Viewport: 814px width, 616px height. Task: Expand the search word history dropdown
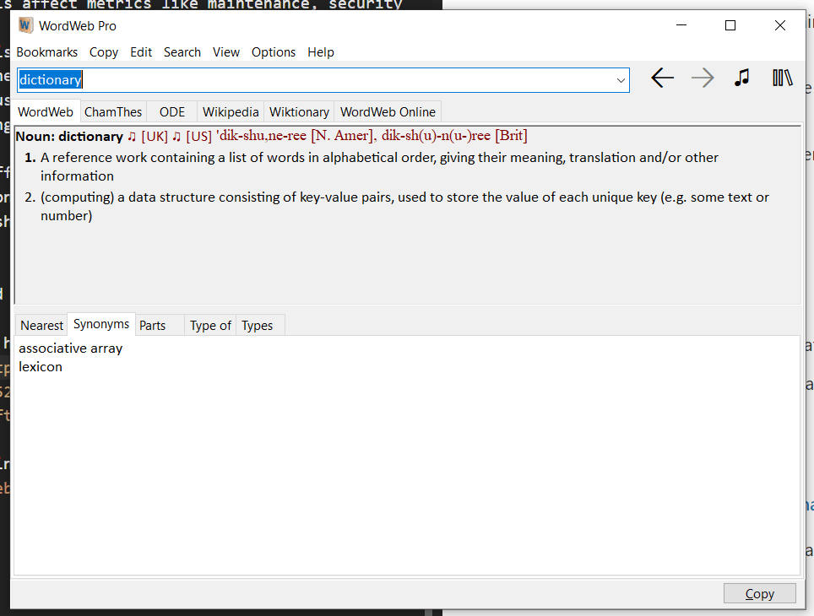click(x=621, y=80)
